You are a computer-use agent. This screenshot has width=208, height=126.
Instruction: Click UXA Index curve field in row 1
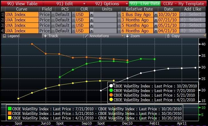22,15
